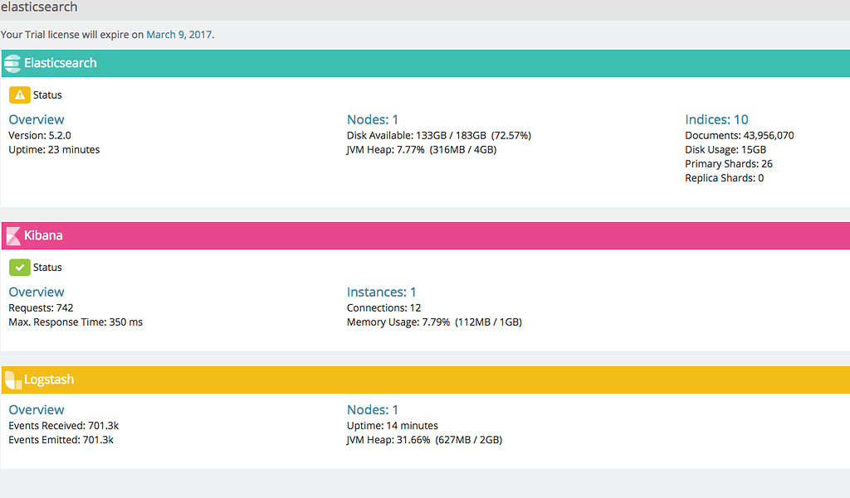Click the yellow warning Status icon for Elasticsearch
The image size is (850, 498).
[19, 94]
